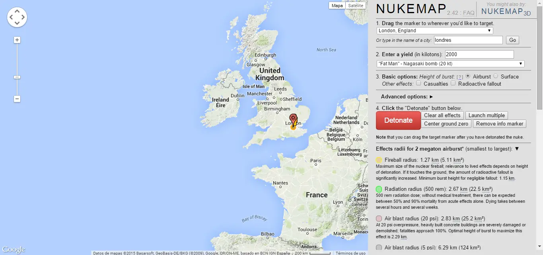The height and width of the screenshot is (255, 543).
Task: Click the Edinburgh label on the map
Action: coord(265,55)
